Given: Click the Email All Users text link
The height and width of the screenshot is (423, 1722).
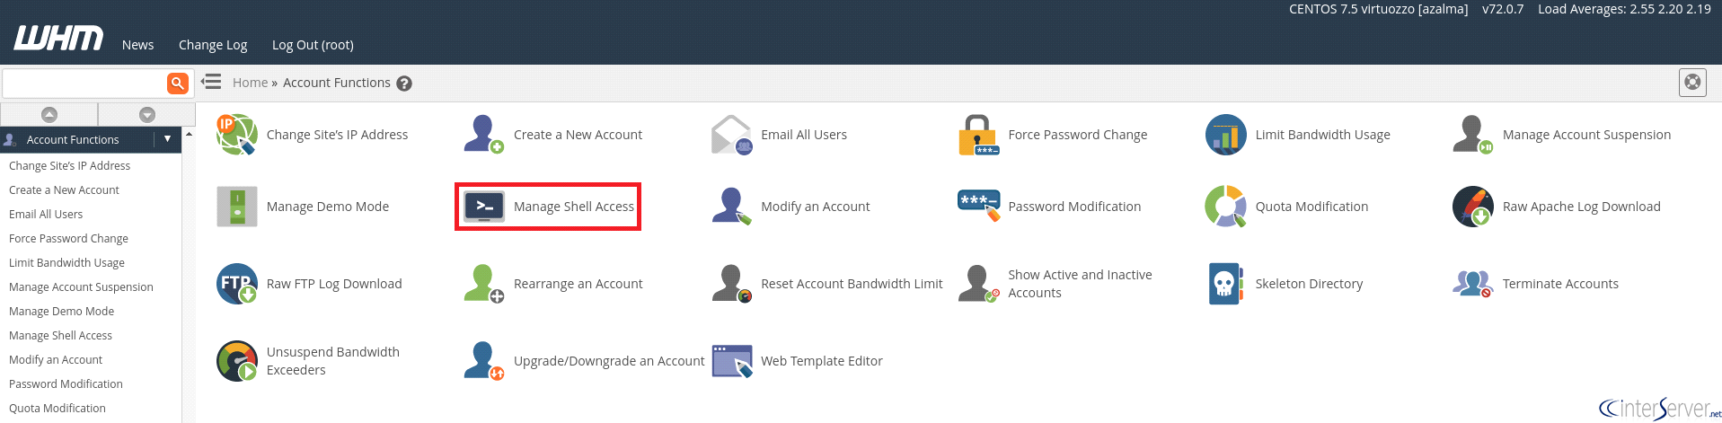Looking at the screenshot, I should point(804,135).
